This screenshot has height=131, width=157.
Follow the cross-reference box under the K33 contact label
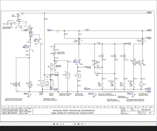(76, 62)
